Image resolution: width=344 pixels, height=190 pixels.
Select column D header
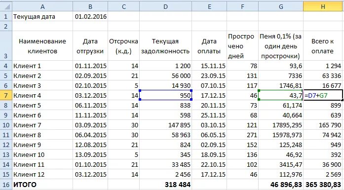tap(166, 6)
